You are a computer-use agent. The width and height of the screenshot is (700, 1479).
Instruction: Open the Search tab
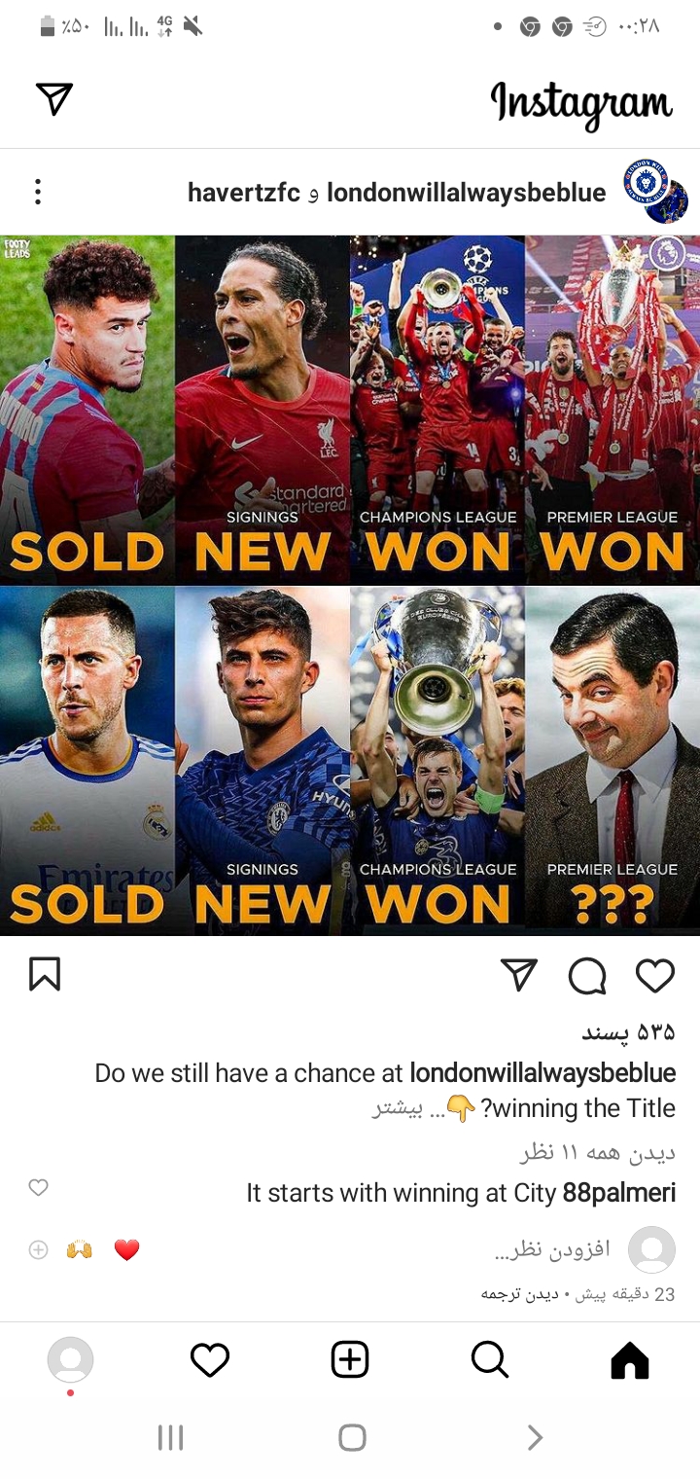490,1359
